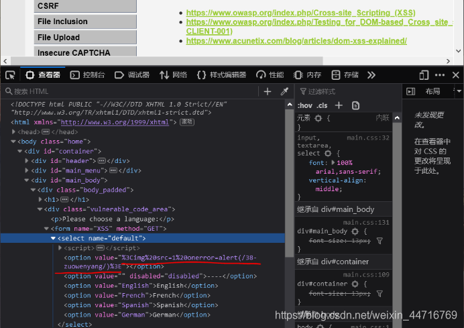This screenshot has width=464, height=328.
Task: Filter rules by div#container font-size funnel
Action: coord(380,293)
